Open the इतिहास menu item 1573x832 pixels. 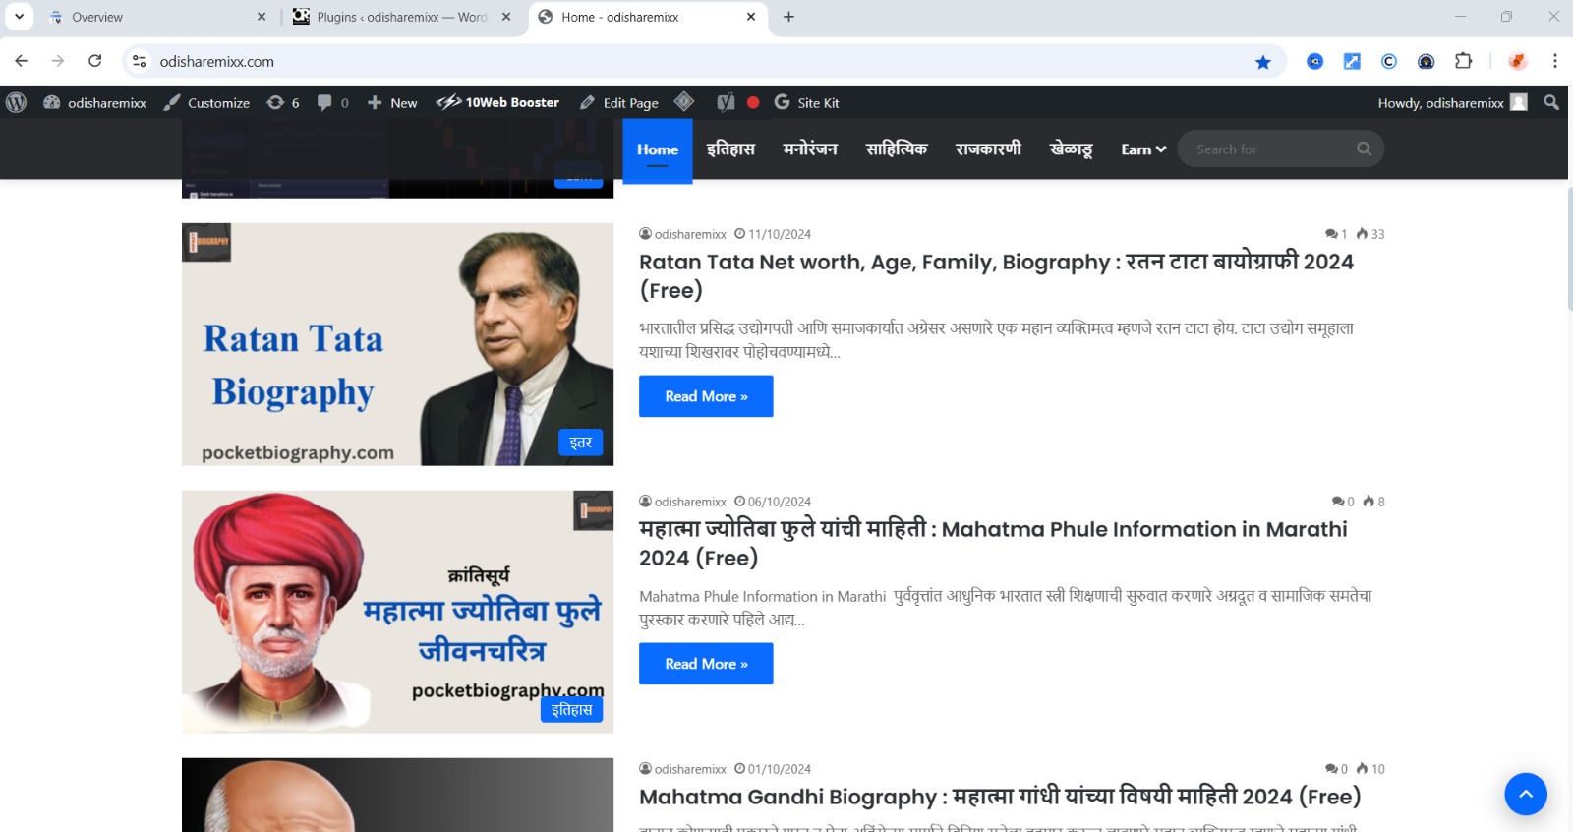[730, 149]
